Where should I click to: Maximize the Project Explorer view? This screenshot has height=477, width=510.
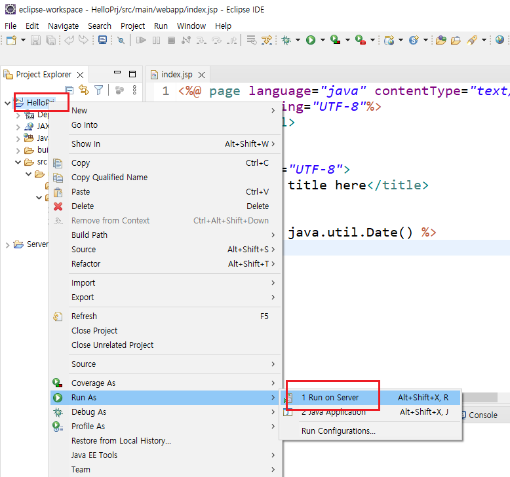click(x=132, y=74)
